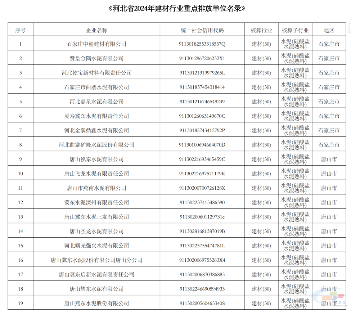Click credit code 911302005604653408
This screenshot has height=310, width=351.
coord(202,303)
